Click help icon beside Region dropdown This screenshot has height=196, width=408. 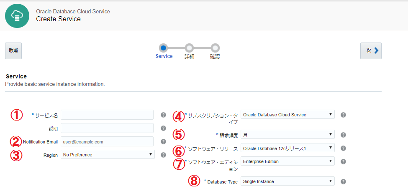pos(164,155)
